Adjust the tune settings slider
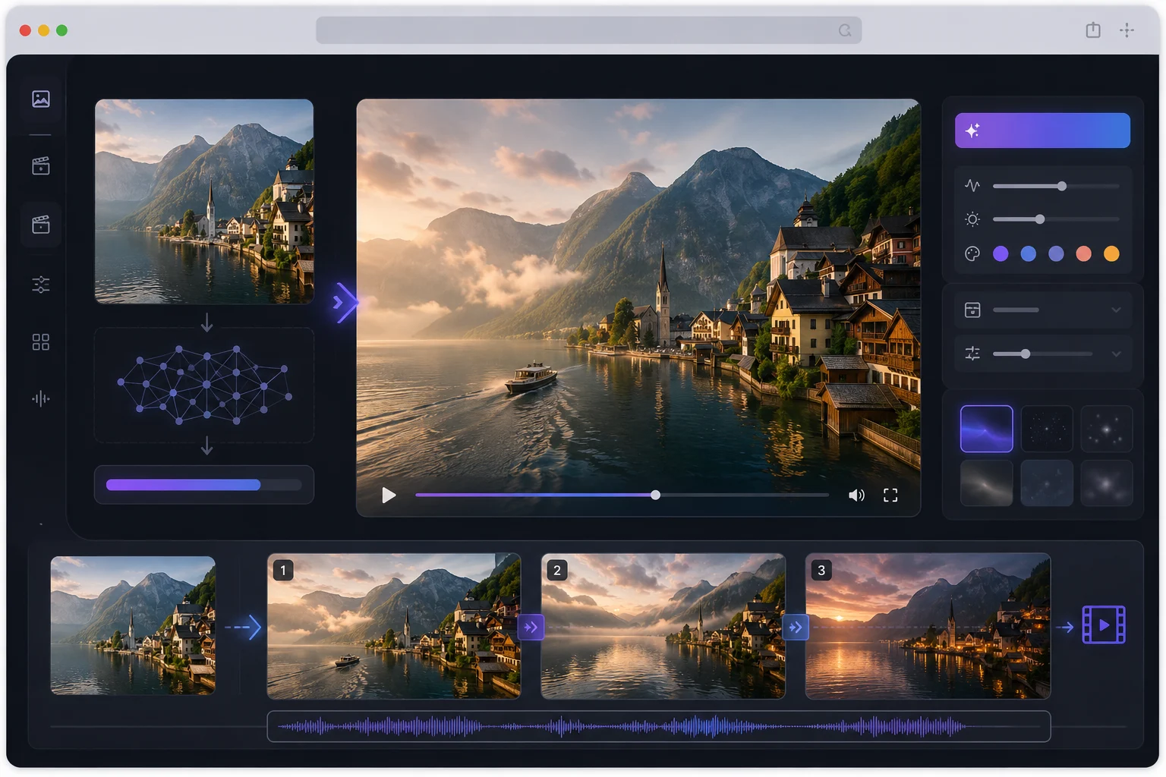The image size is (1166, 777). click(x=1042, y=354)
